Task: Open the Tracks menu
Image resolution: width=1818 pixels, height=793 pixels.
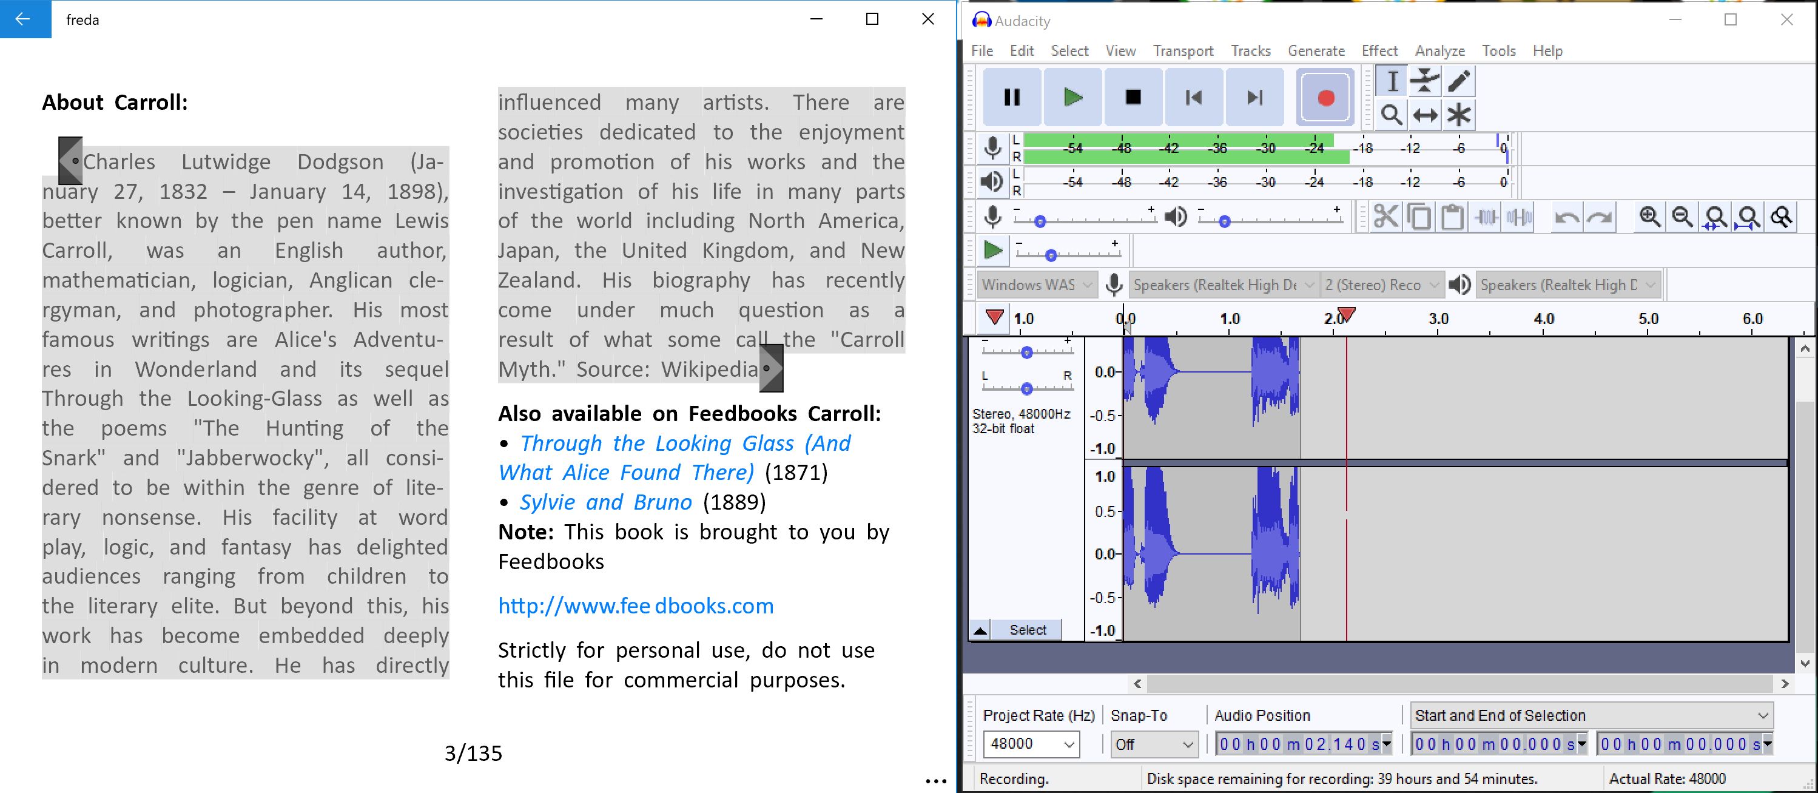Action: click(x=1250, y=51)
